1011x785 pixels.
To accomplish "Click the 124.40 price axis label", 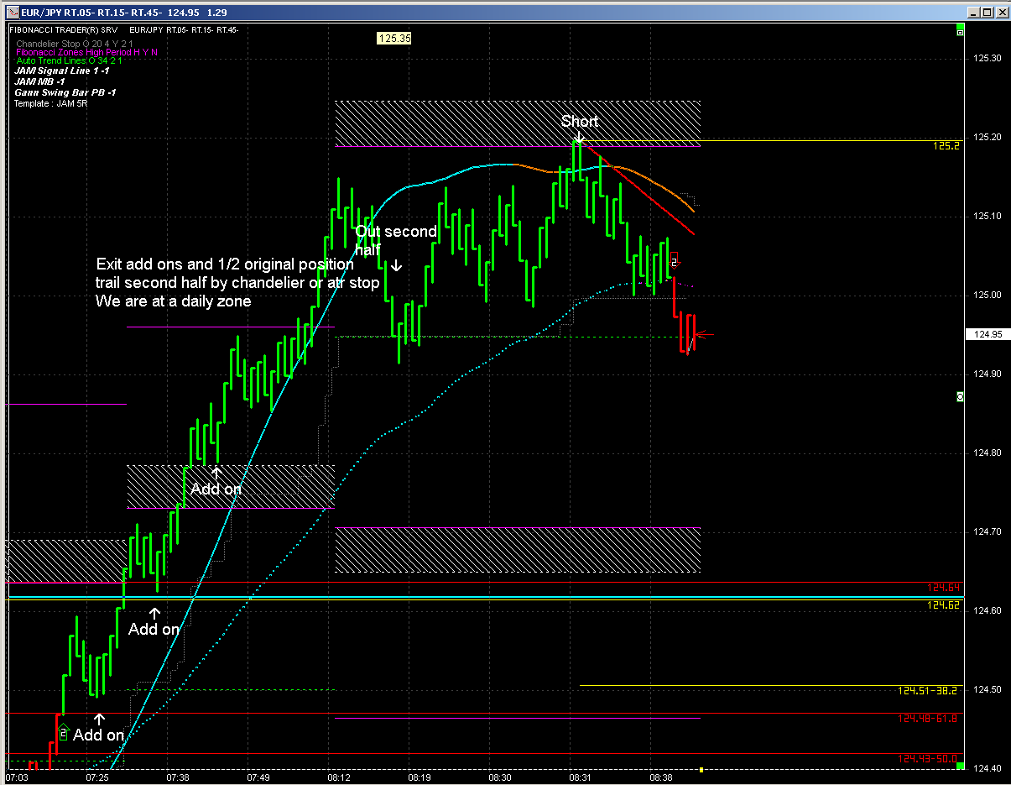I will [x=988, y=767].
